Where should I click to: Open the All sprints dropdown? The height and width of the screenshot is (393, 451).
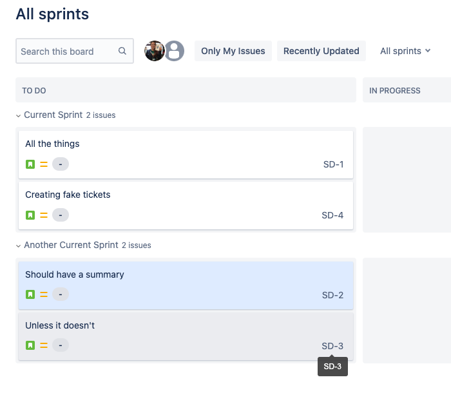(x=405, y=51)
